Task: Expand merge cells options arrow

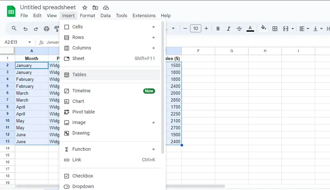Action: point(292,29)
